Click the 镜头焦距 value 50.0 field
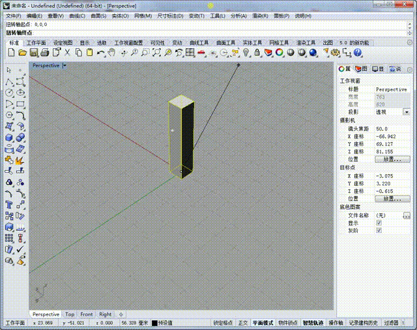 click(392, 129)
